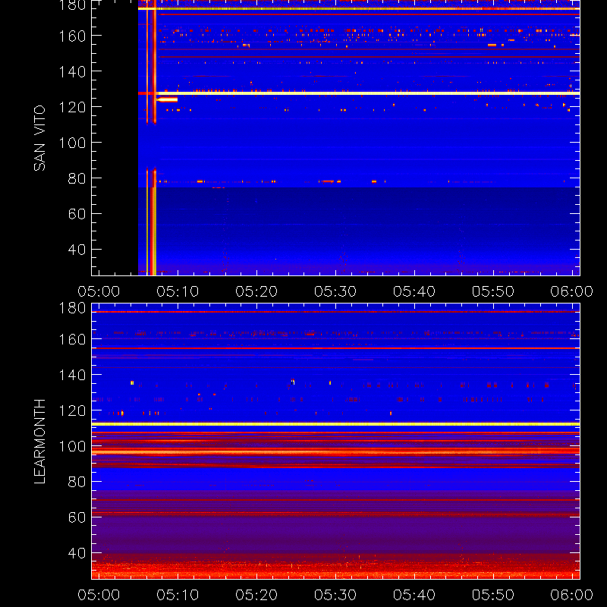This screenshot has width=607, height=607.
Task: Click 05:00 time label under Learmonth plot
Action: pyautogui.click(x=99, y=595)
